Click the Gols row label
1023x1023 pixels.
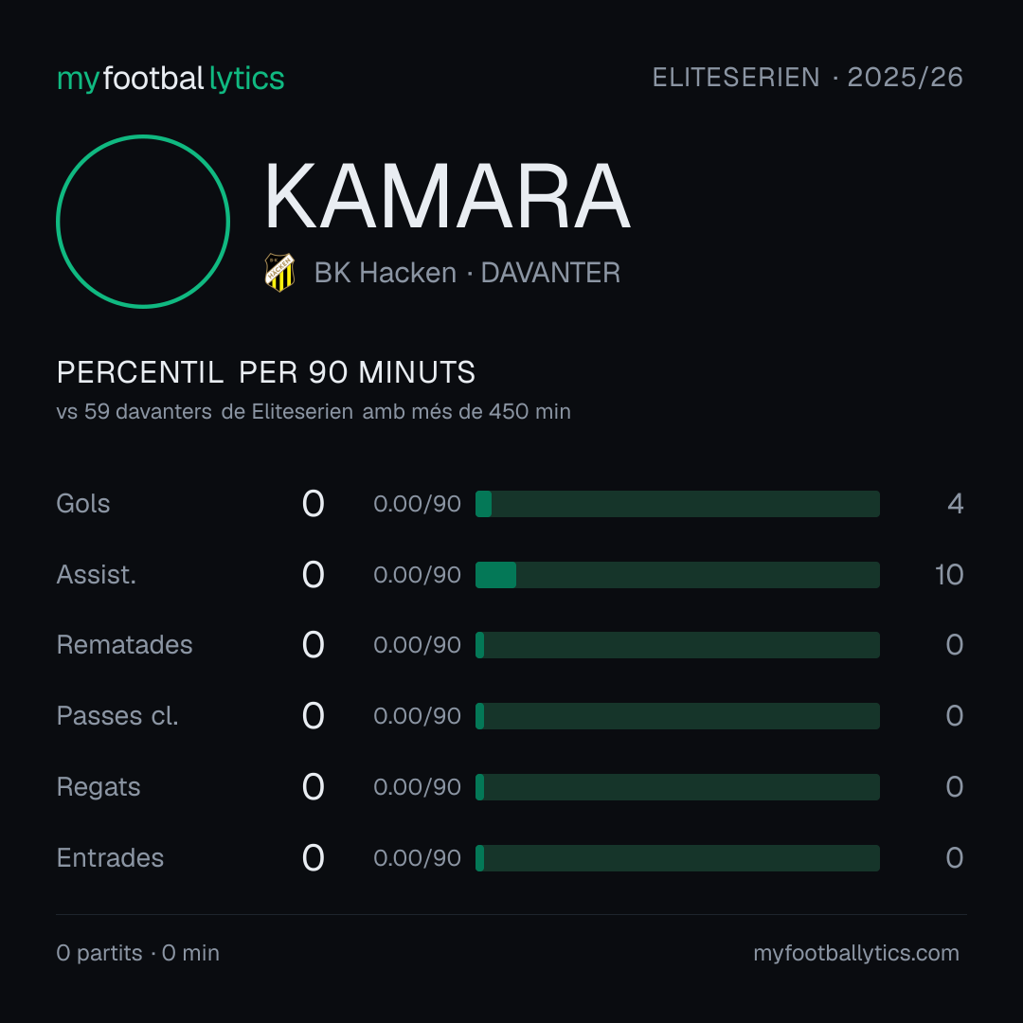click(x=82, y=504)
